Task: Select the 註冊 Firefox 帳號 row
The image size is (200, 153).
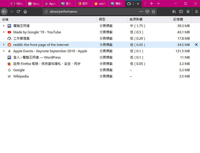Action: pos(100,63)
